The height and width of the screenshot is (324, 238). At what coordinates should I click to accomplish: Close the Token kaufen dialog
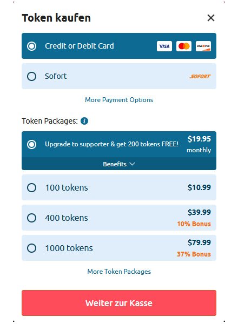(211, 18)
